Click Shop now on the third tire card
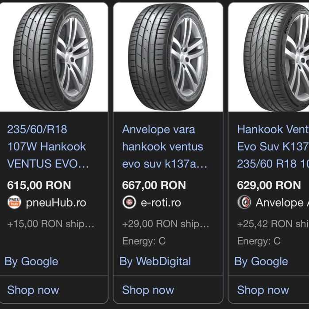This screenshot has width=309, height=309. pyautogui.click(x=263, y=290)
